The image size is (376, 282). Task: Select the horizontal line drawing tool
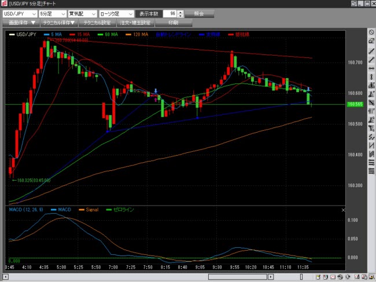coord(371,68)
